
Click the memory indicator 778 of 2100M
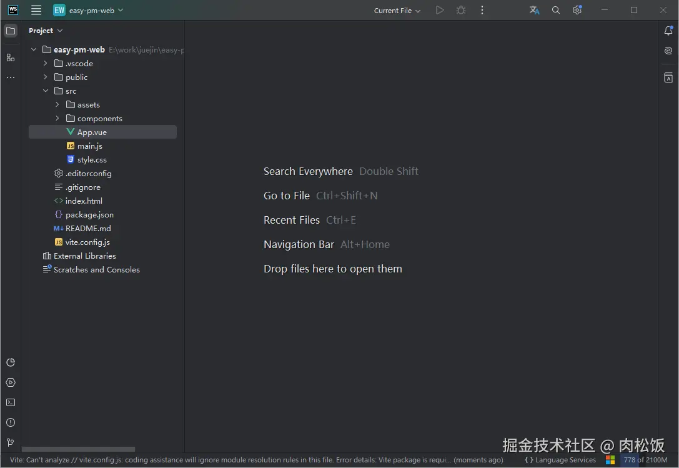[645, 461]
